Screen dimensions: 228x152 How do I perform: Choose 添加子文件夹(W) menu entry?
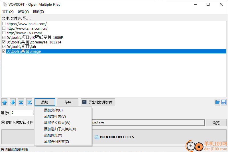pos(63,123)
